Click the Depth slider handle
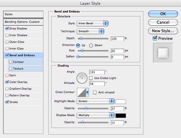 (81, 38)
